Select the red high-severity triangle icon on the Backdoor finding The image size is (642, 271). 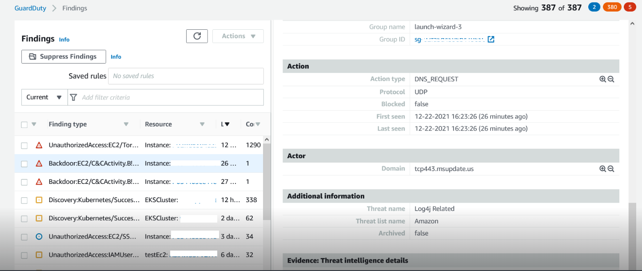[38, 163]
